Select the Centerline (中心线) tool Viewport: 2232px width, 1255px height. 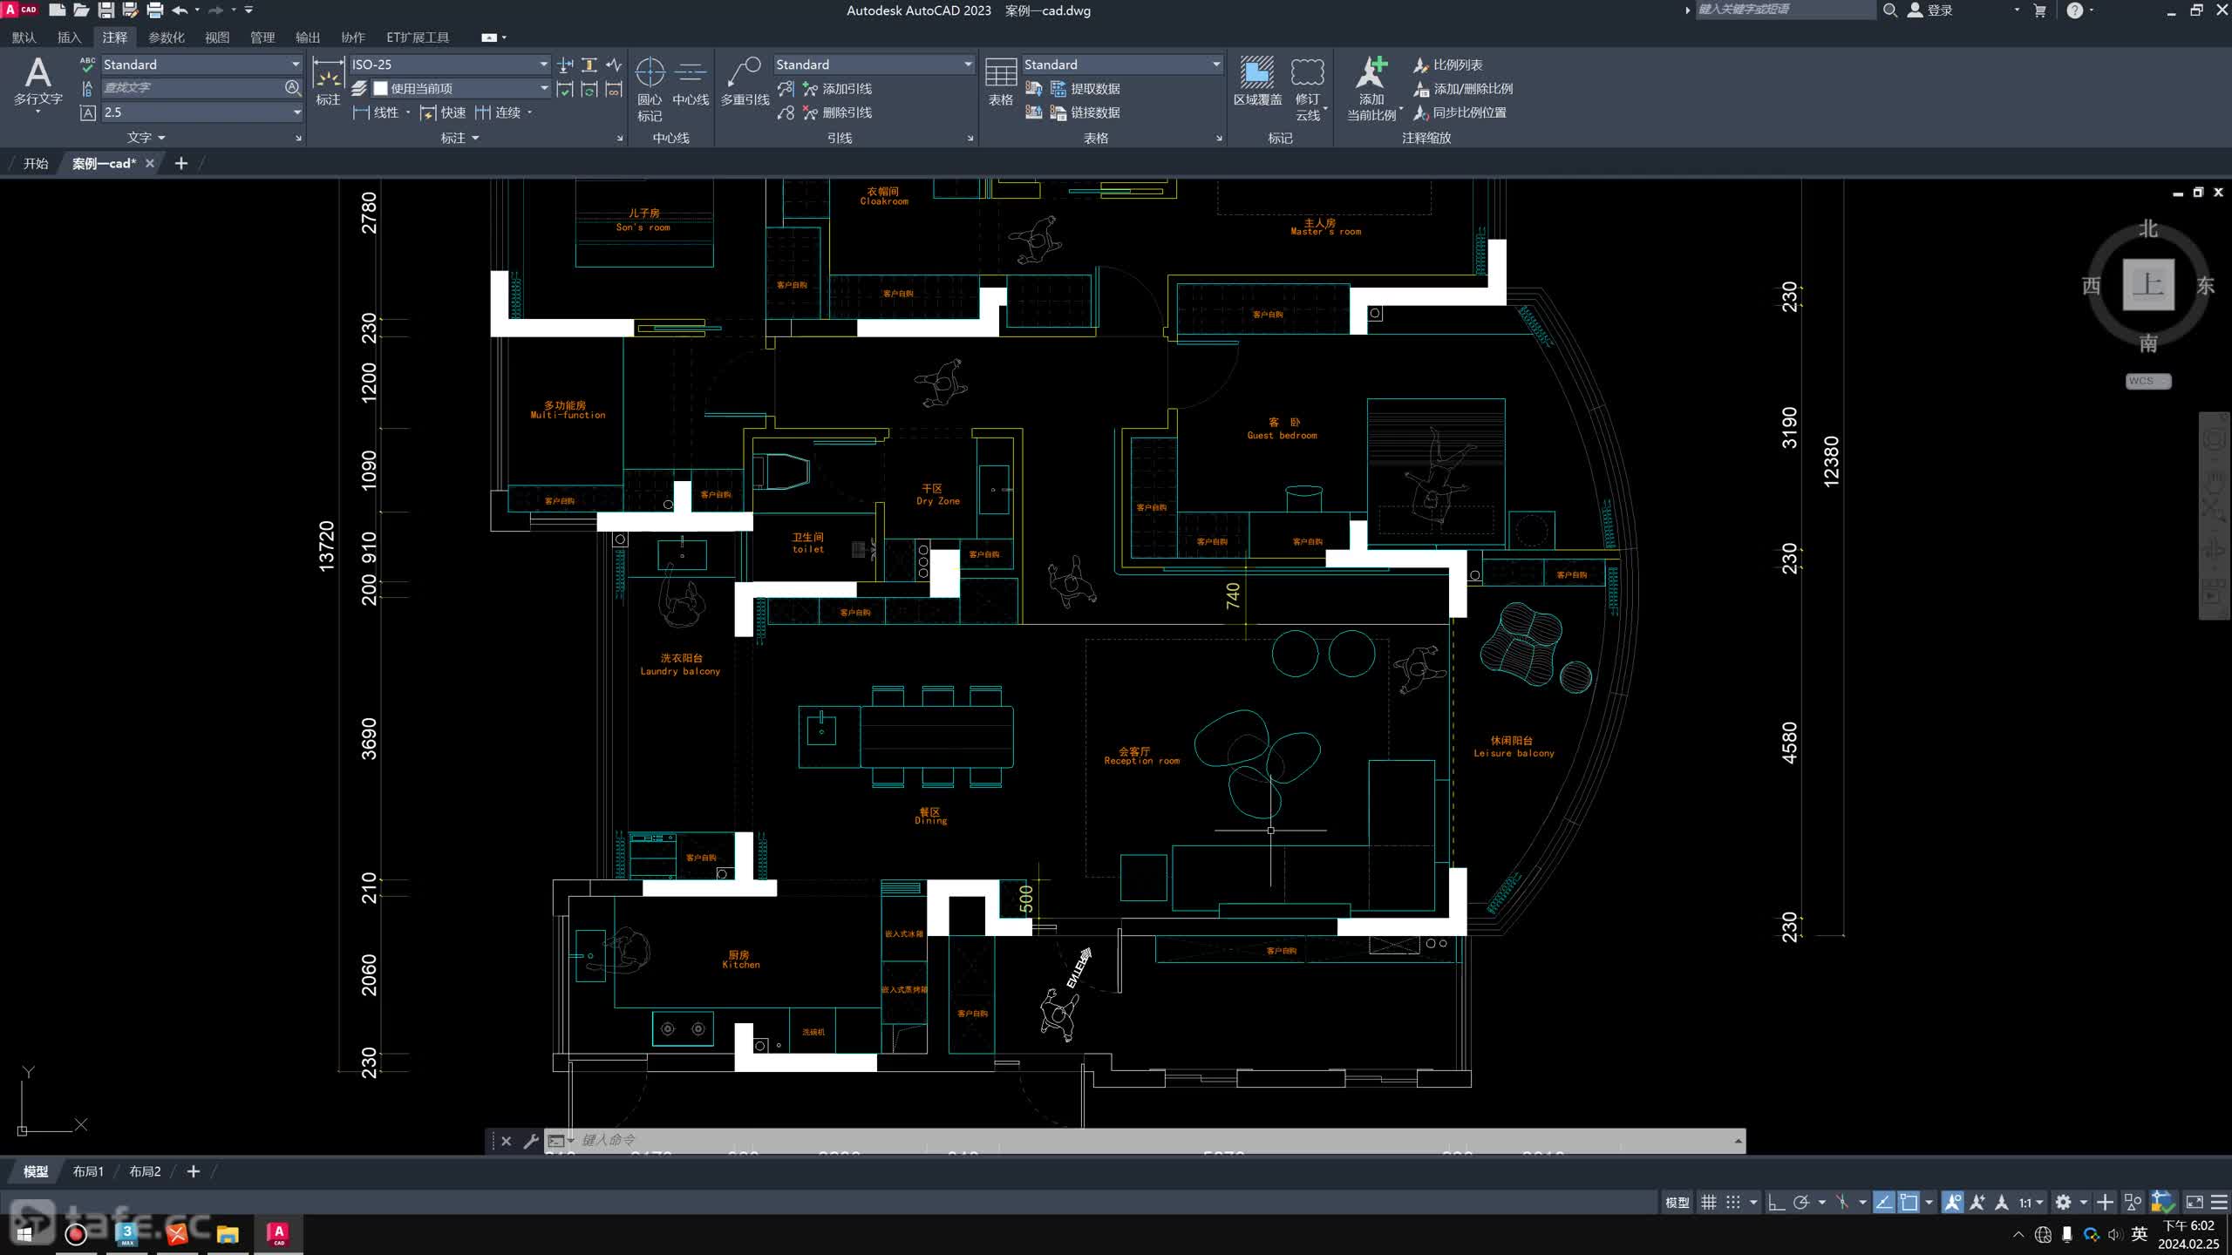coord(691,82)
